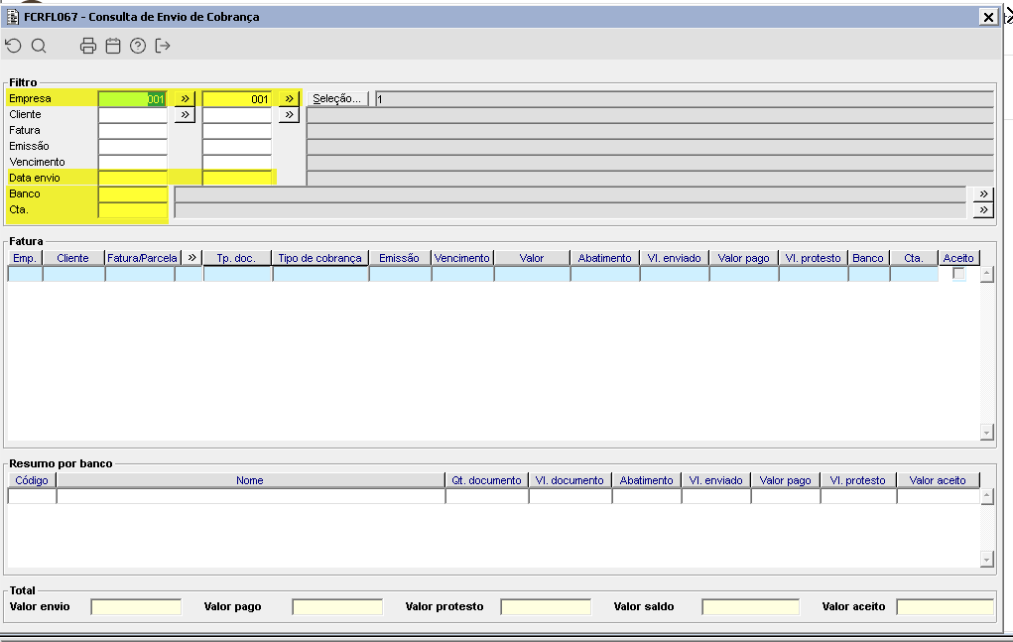Click the Seleção value field showing 1
Screen dimensions: 1013x642
click(685, 99)
